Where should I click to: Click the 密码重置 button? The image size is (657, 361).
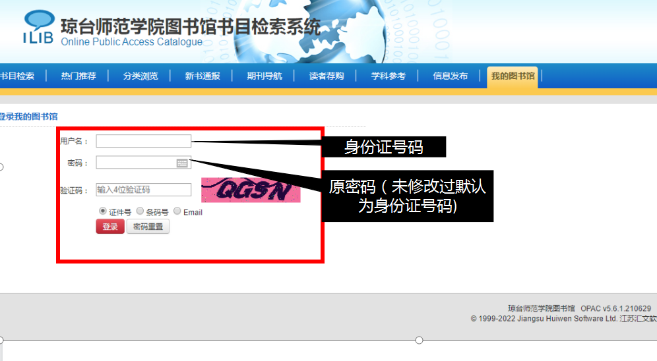pos(148,227)
